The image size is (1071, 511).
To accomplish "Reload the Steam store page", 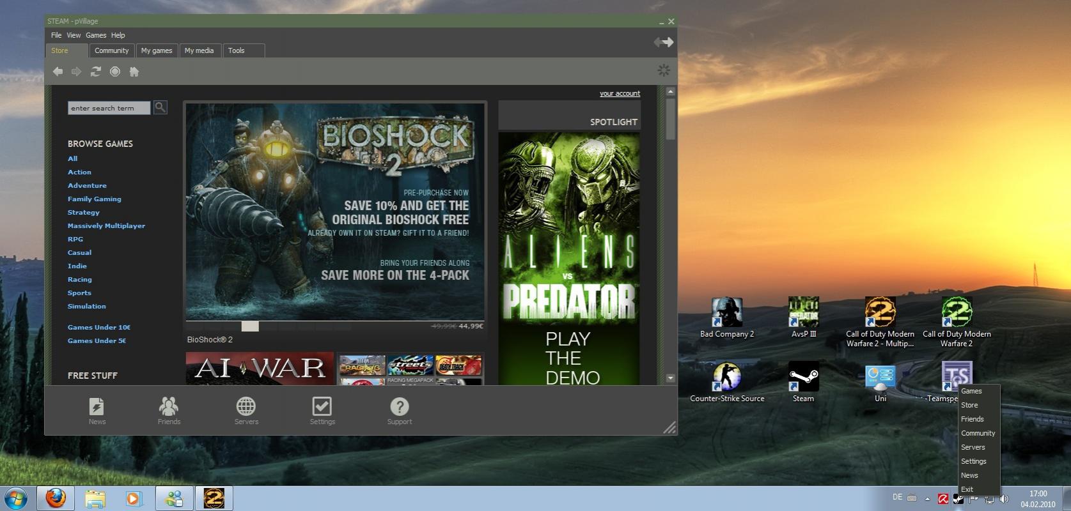I will [x=96, y=72].
